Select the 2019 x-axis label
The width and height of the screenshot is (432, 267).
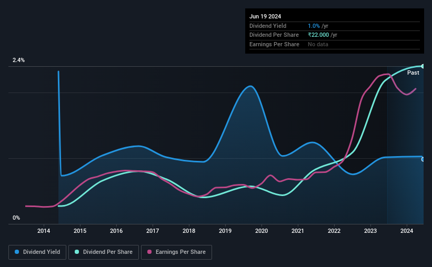[225, 231]
